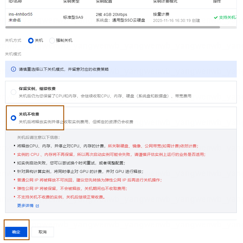The height and width of the screenshot is (243, 243).
Task: Click instance ID ins-4nh8or55
Action: pyautogui.click(x=21, y=14)
